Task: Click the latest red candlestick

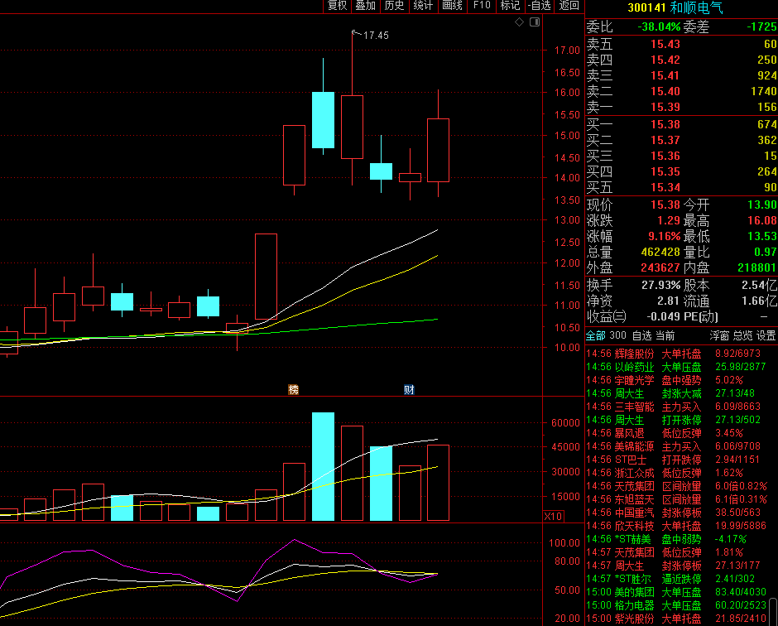Action: (438, 150)
